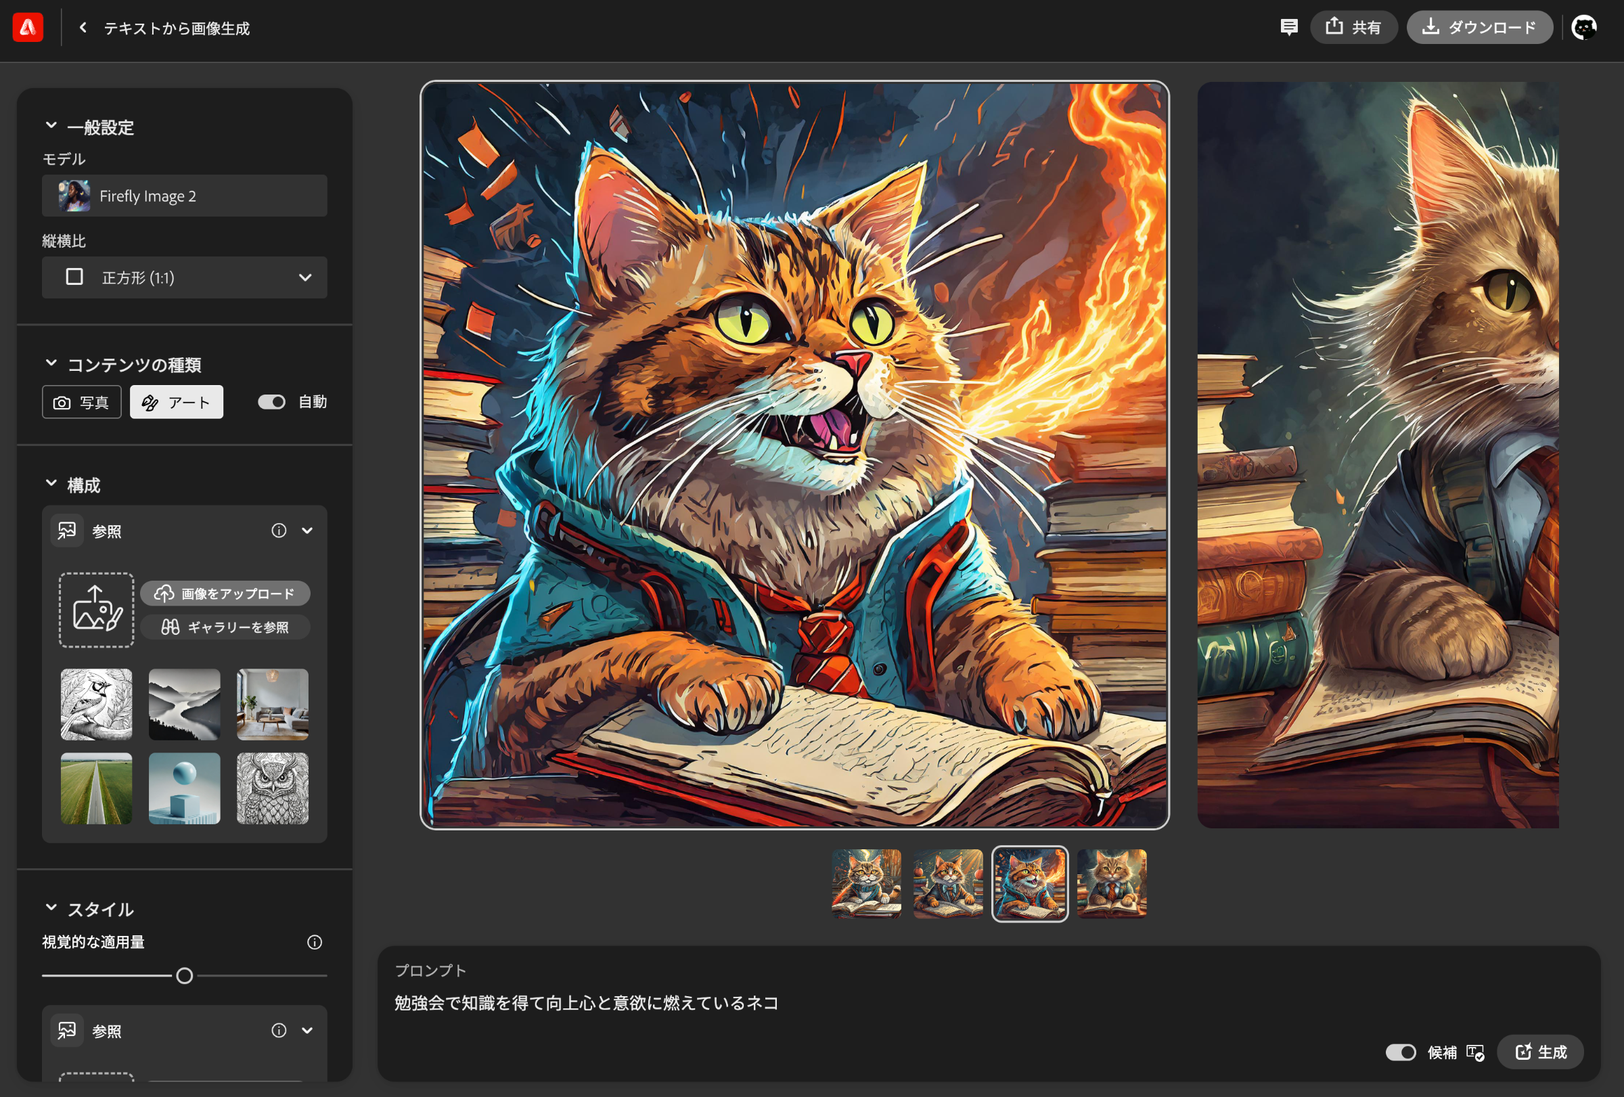Collapse the 一般設定 section
Screen dimensions: 1624x1097
51,126
